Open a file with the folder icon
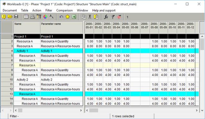Screen dimensions: 205x119 point(10,17)
